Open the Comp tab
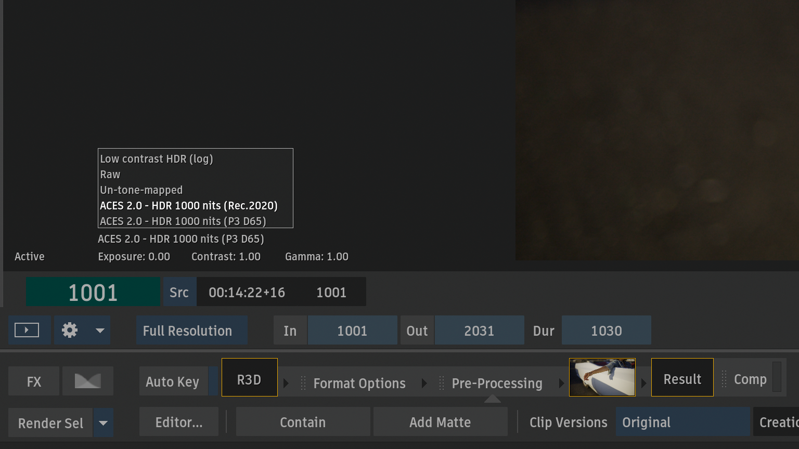 (x=750, y=379)
